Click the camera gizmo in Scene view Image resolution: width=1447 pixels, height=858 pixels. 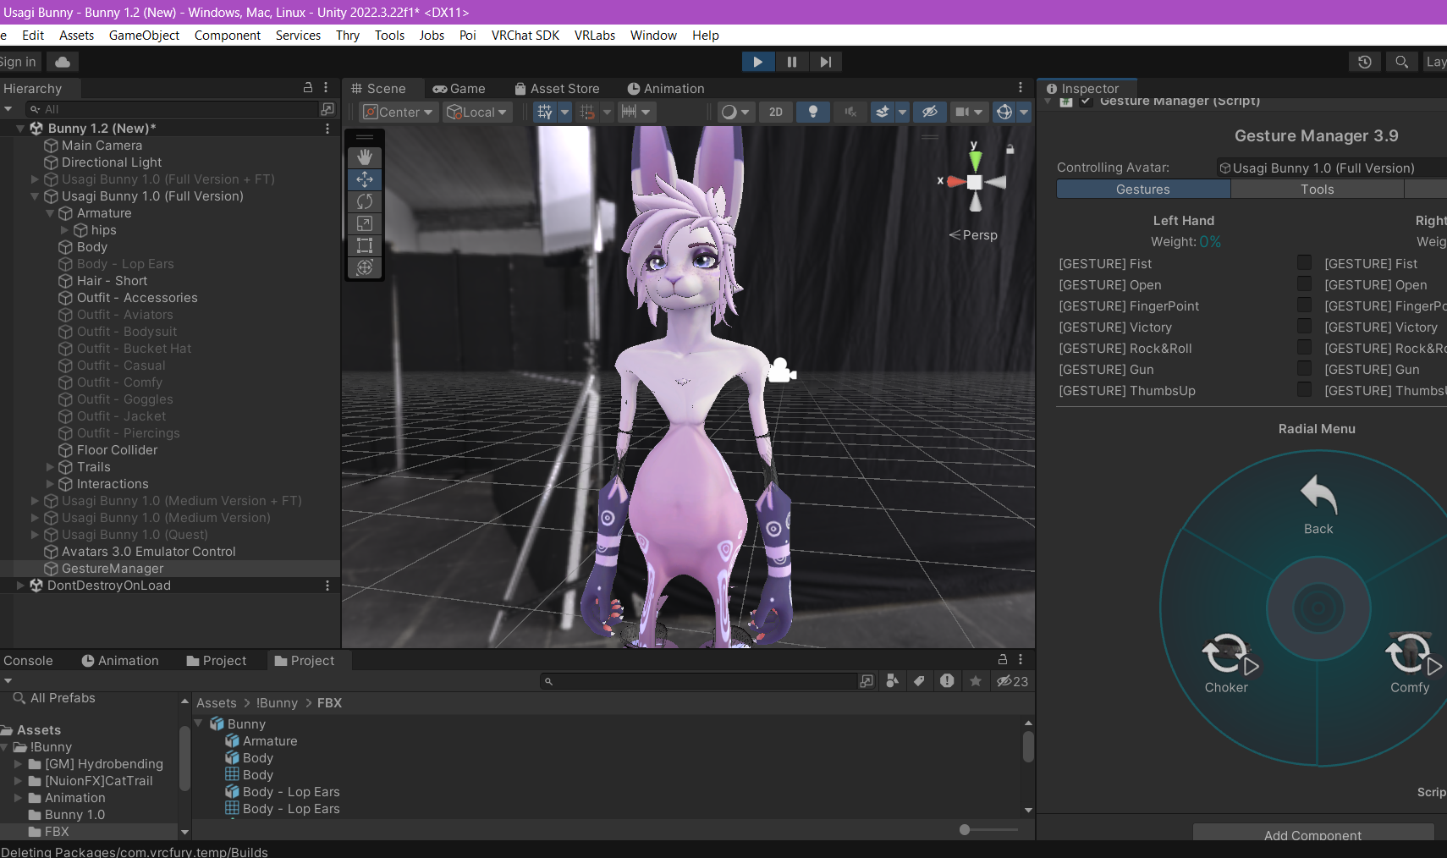coord(782,370)
